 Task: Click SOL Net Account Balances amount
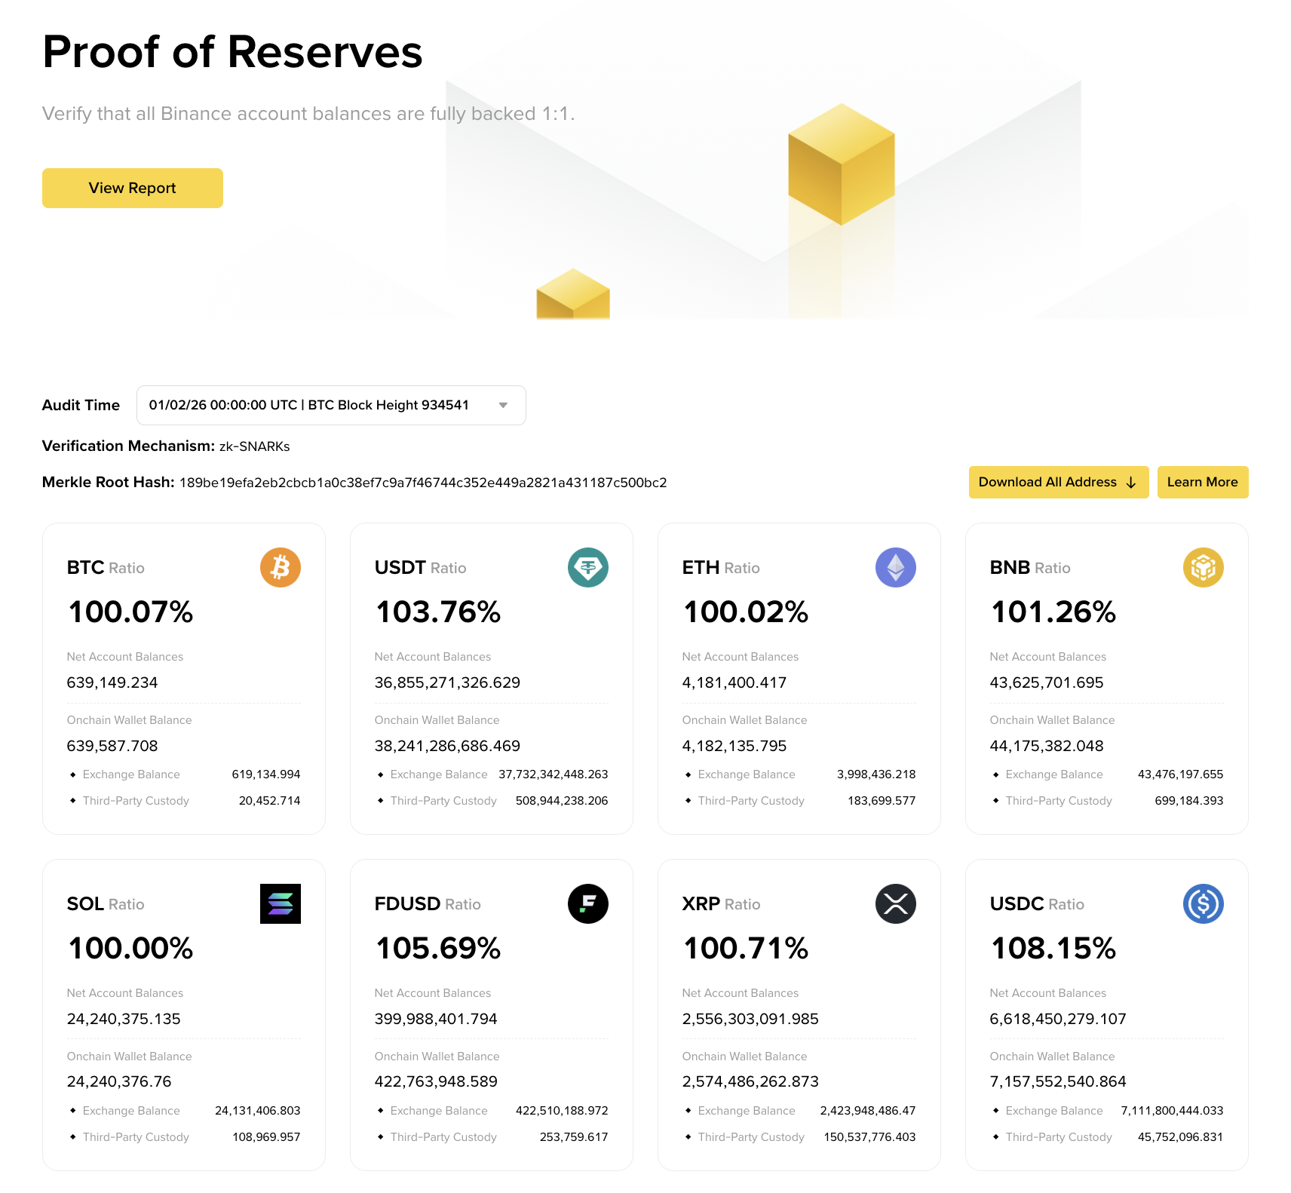124,1019
